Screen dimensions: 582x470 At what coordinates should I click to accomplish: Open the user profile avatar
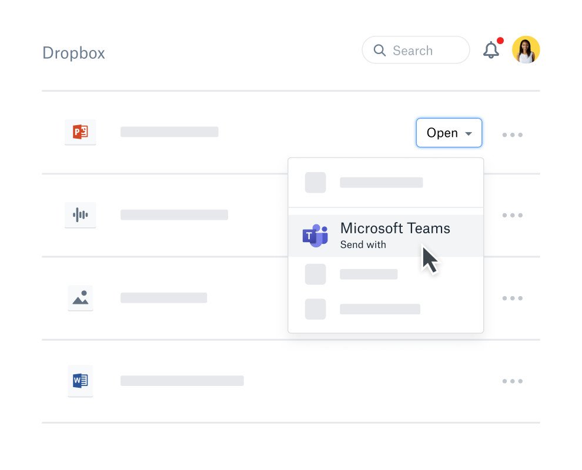526,50
